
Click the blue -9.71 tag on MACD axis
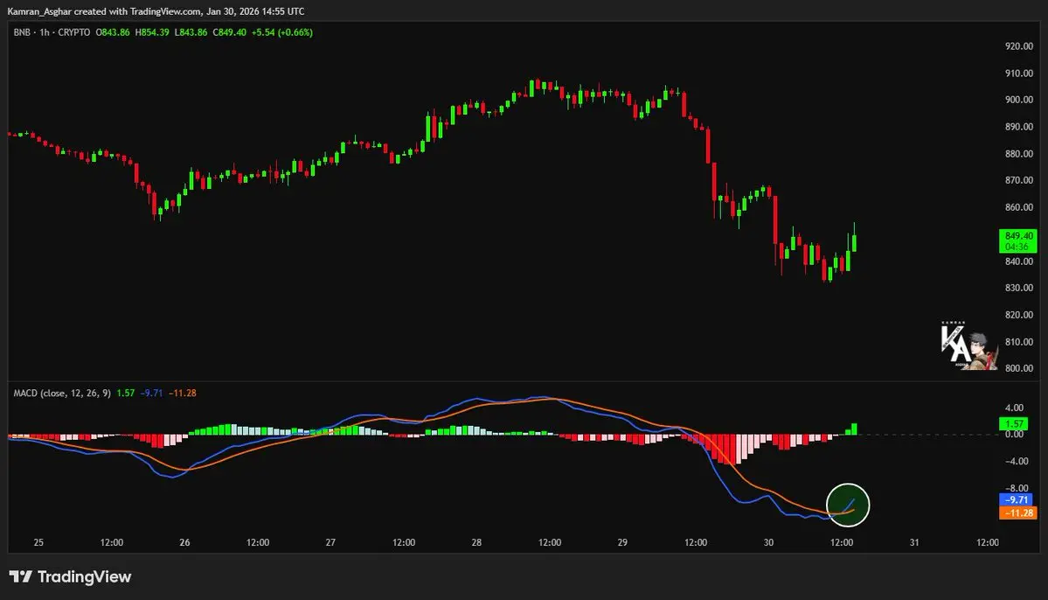pyautogui.click(x=1016, y=499)
